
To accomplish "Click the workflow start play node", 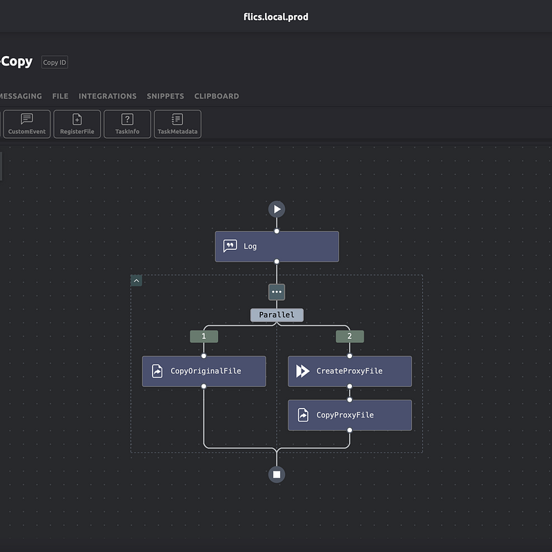I will [x=277, y=209].
